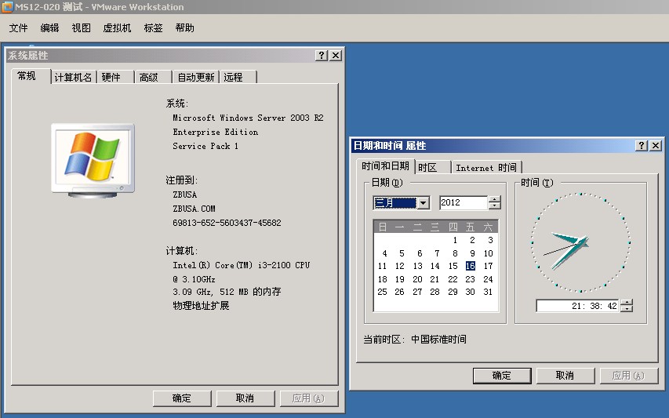Screen dimensions: 669x418
Task: Expand the month dropdown showing 三月
Action: point(424,202)
